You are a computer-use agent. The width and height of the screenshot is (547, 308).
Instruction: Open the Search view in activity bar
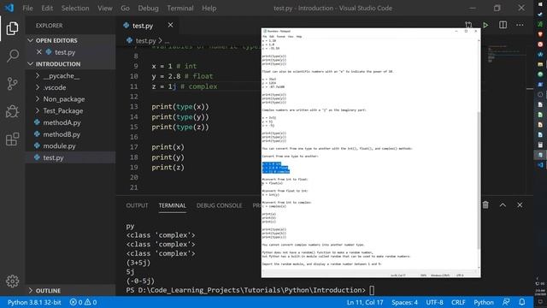pos(12,56)
